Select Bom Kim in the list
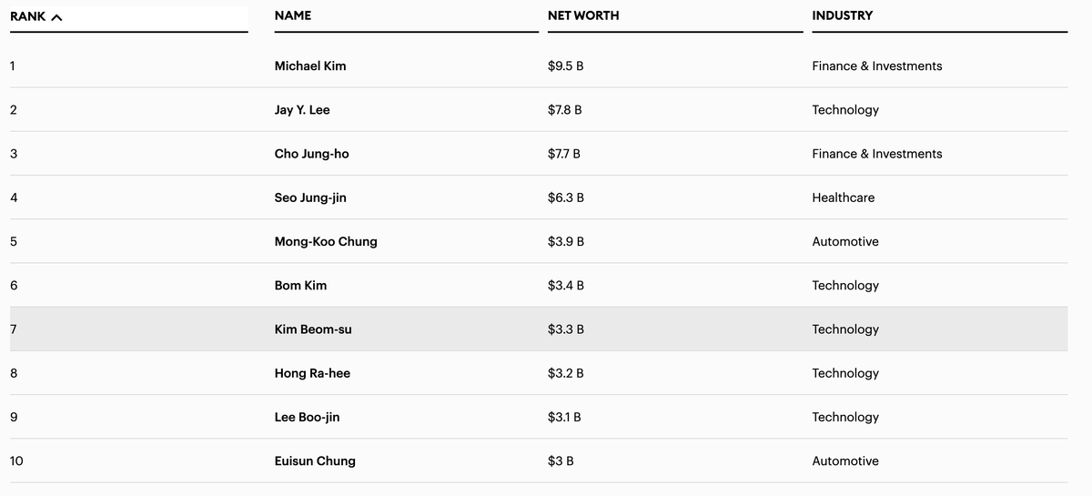Screen dimensions: 1092x496 click(300, 286)
